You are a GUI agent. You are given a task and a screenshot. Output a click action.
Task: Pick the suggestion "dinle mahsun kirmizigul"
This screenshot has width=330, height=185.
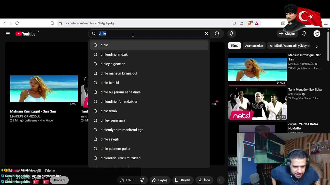149,73
